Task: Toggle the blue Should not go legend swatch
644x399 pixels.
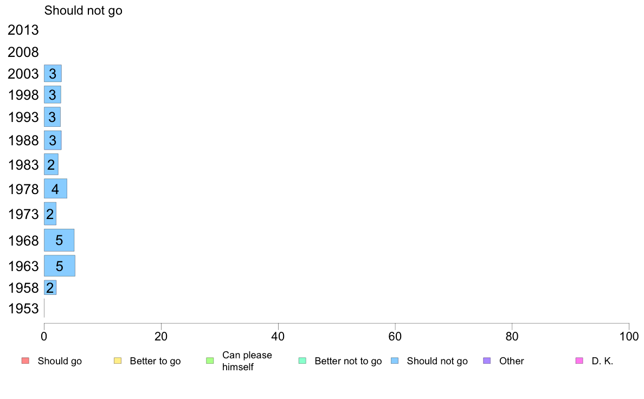Action: (x=395, y=361)
